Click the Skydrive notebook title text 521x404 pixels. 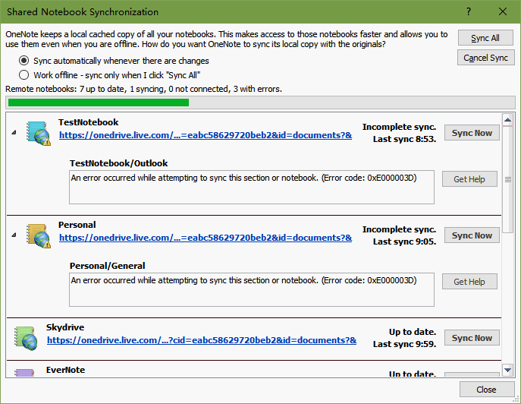(65, 327)
